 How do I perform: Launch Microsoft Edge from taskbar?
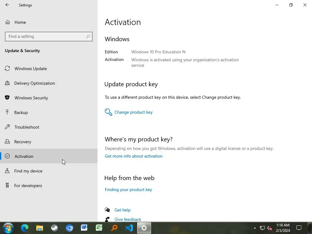coord(25,228)
